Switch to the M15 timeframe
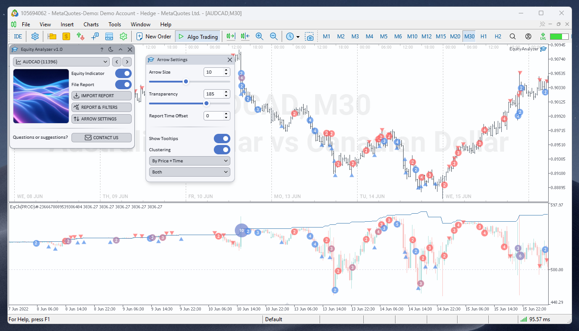This screenshot has width=579, height=331. [x=441, y=37]
